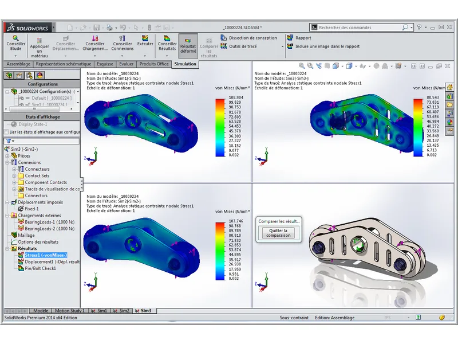Open the Conseiller Résultats tool

pyautogui.click(x=167, y=42)
